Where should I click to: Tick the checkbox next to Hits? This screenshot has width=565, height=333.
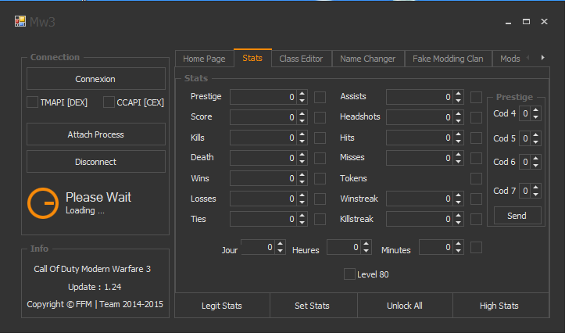coord(476,138)
